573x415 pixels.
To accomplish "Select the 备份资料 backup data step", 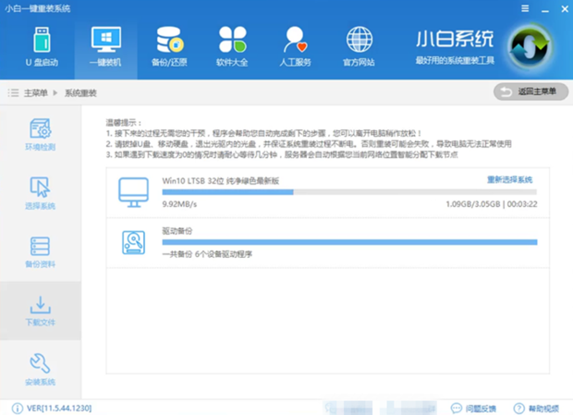I will 40,252.
